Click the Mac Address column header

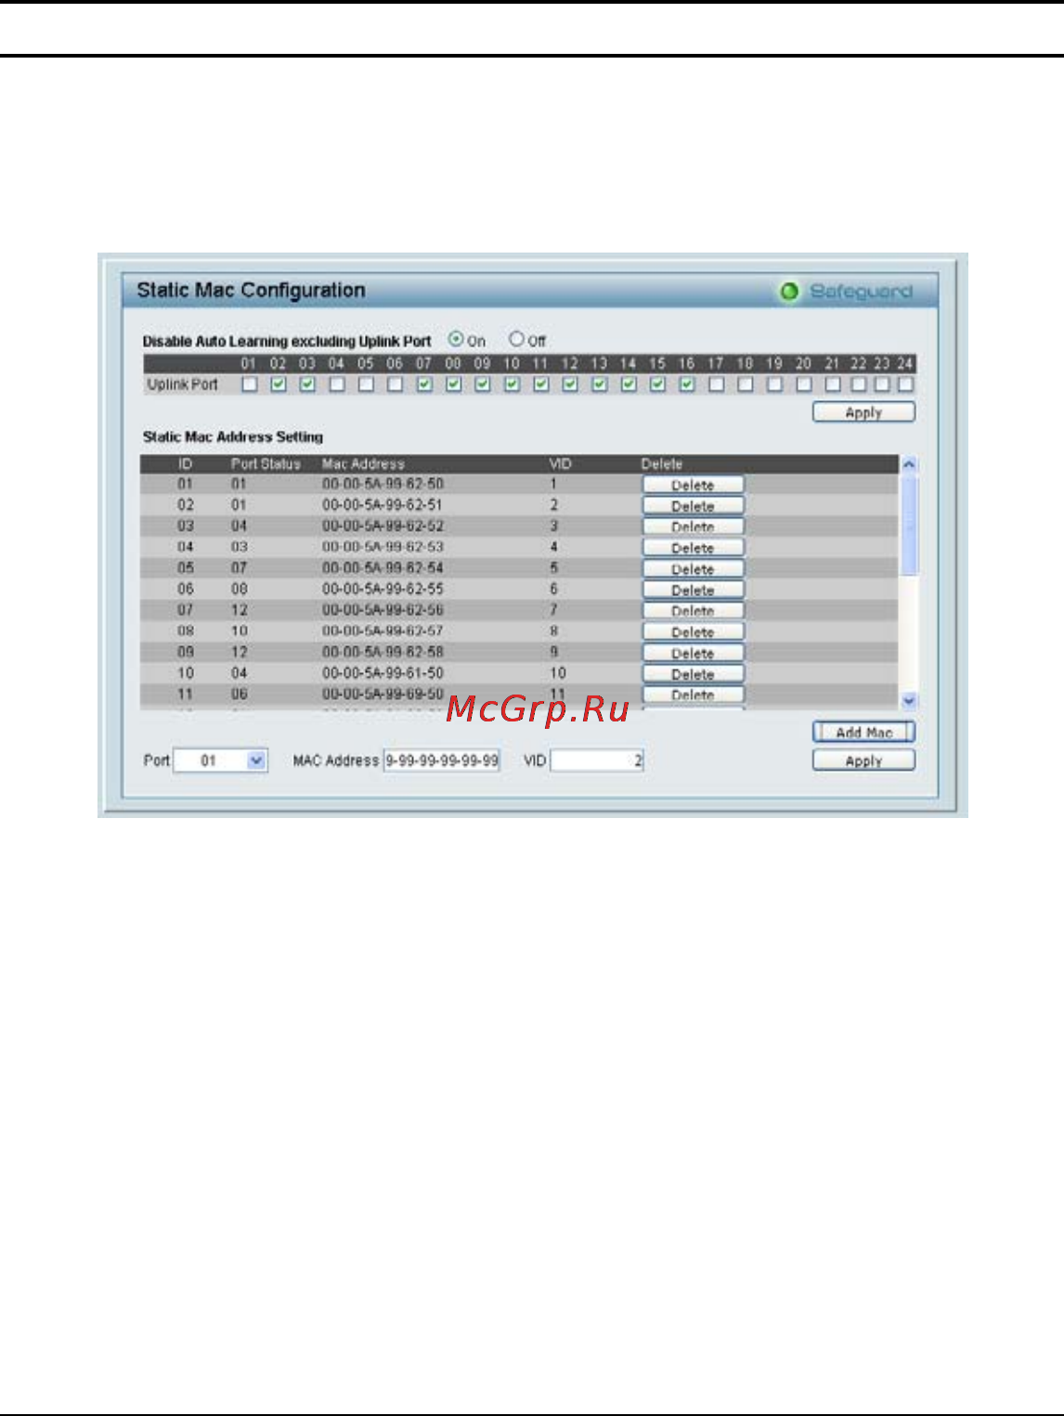363,463
